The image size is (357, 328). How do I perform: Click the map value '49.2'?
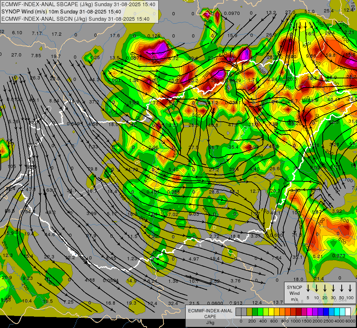point(51,212)
